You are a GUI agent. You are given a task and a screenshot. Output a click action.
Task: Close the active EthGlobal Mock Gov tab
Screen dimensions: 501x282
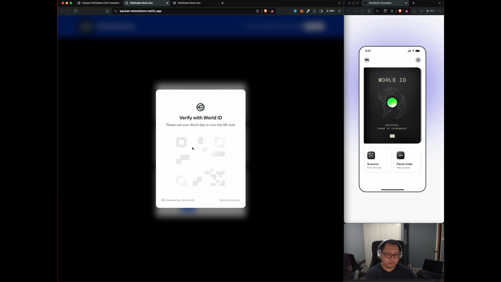coord(167,3)
